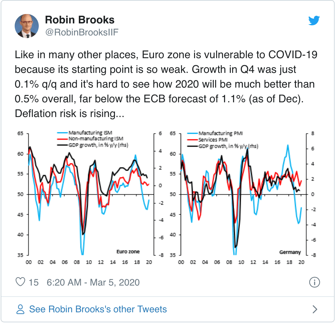
Task: Click the "Euro zone" chart title label
Action: [128, 251]
